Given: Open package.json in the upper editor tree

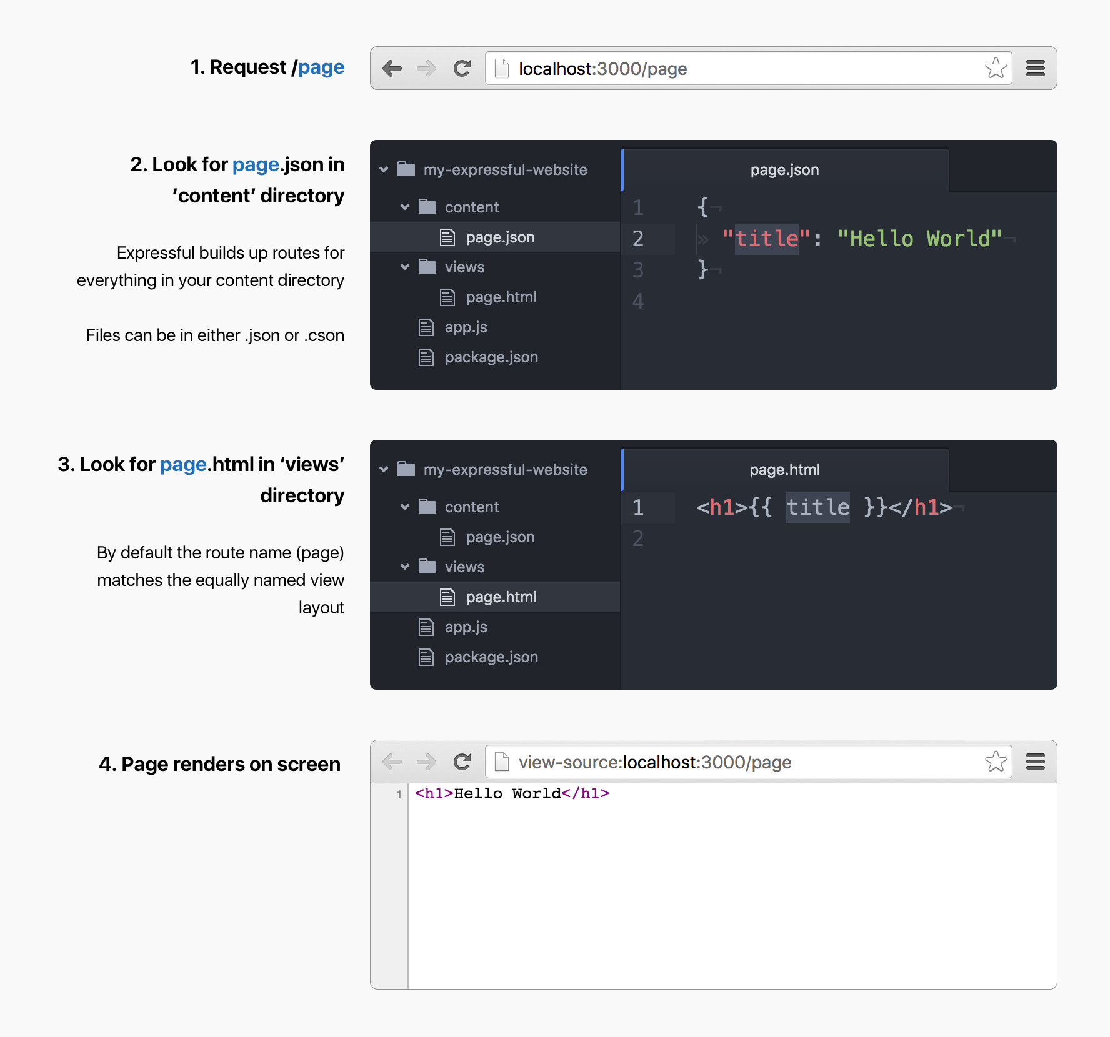Looking at the screenshot, I should (495, 357).
